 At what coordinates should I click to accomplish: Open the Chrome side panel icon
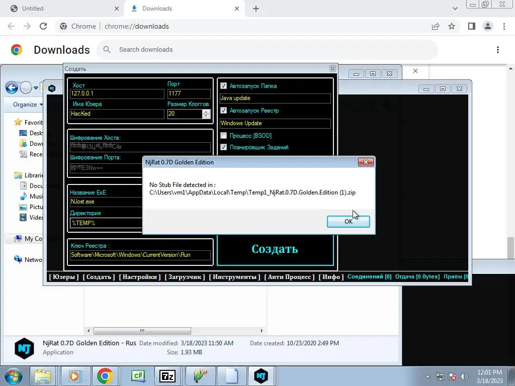(x=472, y=26)
